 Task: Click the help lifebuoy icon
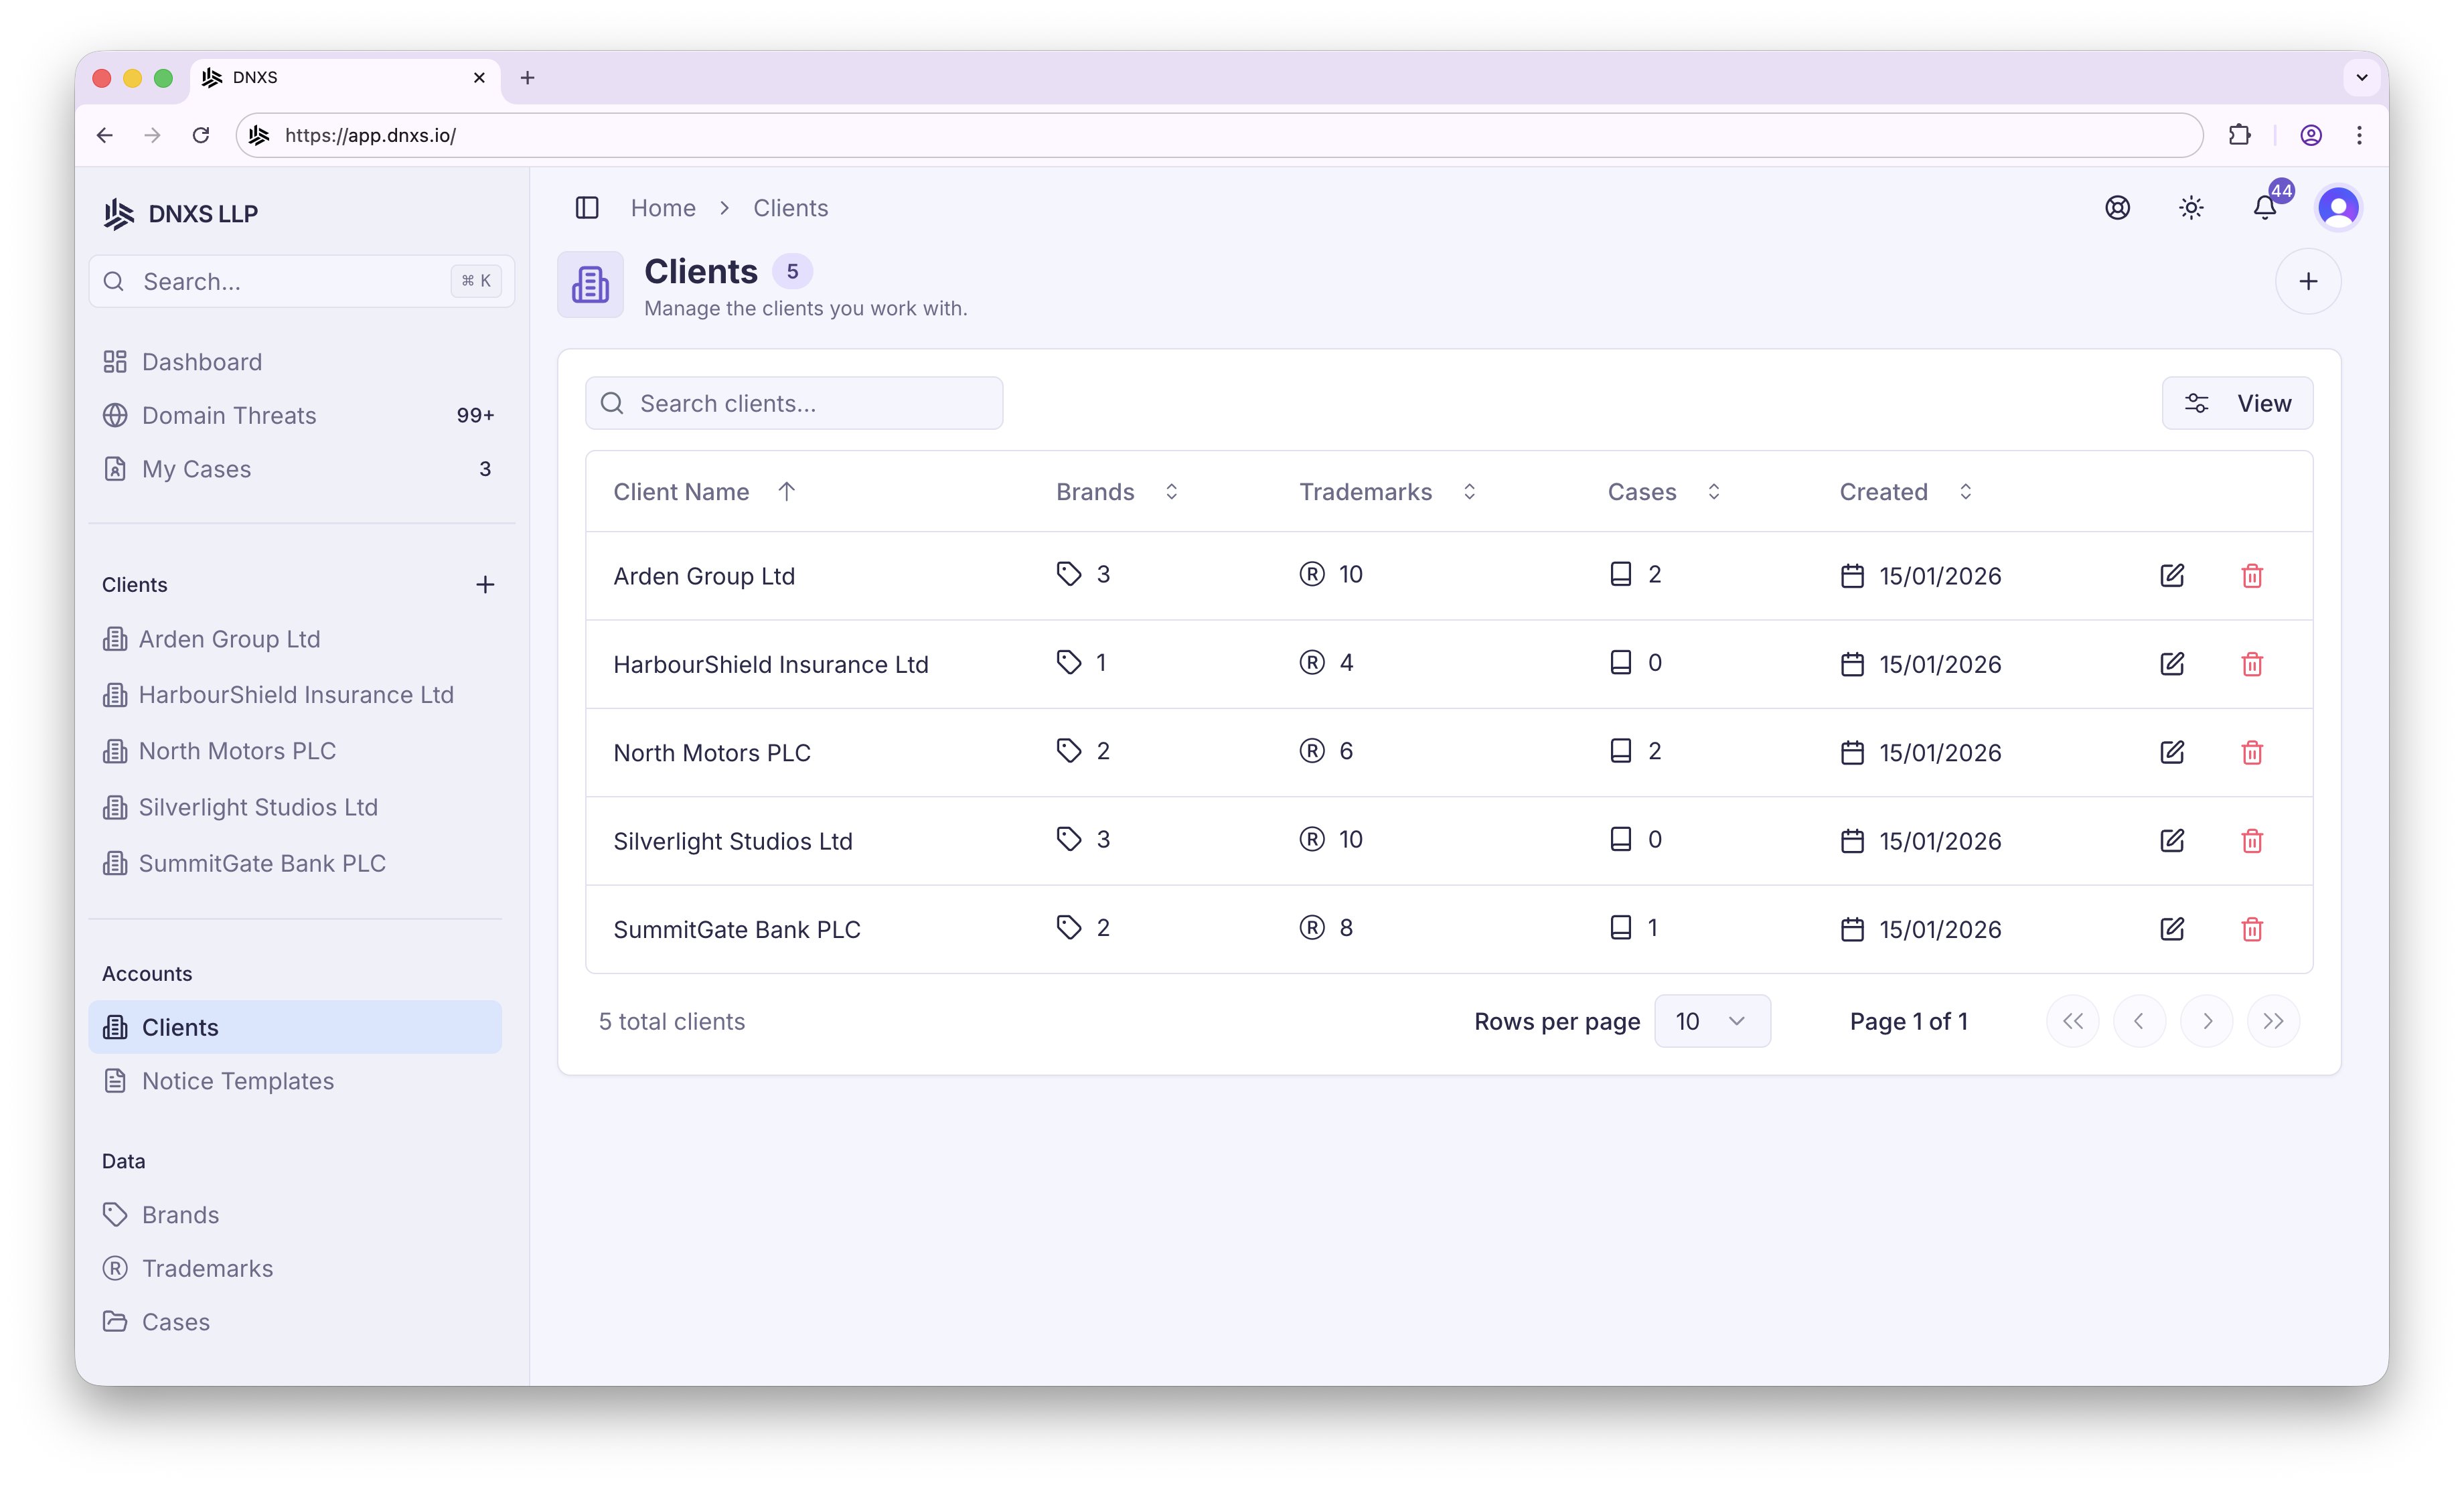click(x=2117, y=208)
